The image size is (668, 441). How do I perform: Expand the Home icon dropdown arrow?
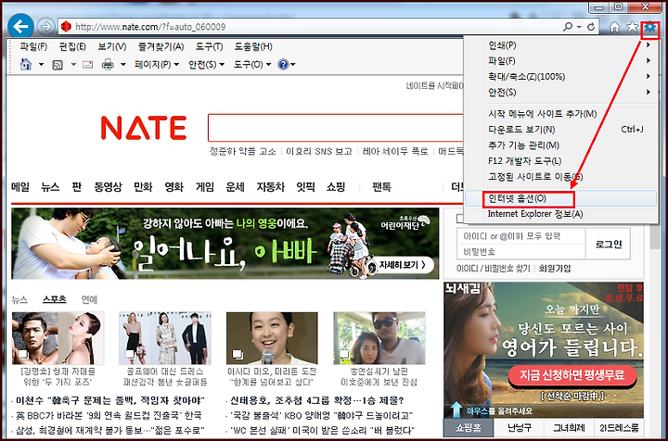(42, 65)
